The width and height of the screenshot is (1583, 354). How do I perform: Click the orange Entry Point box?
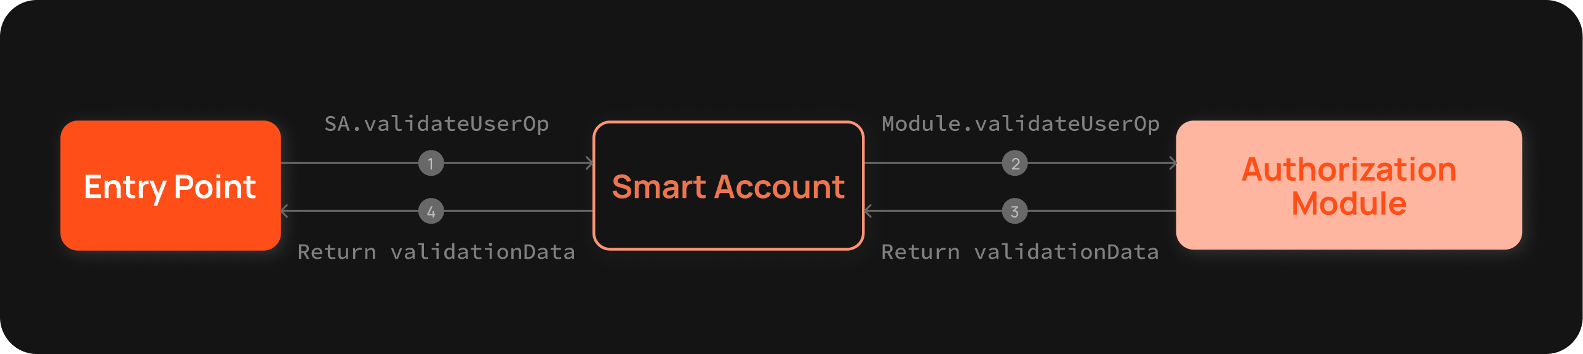coord(170,186)
